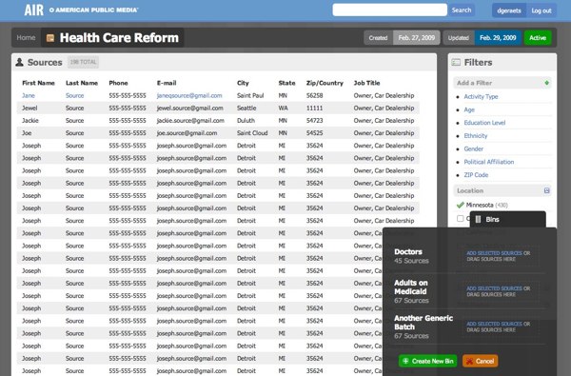Select the Political Affiliation filter
The width and height of the screenshot is (571, 376).
[x=489, y=162]
